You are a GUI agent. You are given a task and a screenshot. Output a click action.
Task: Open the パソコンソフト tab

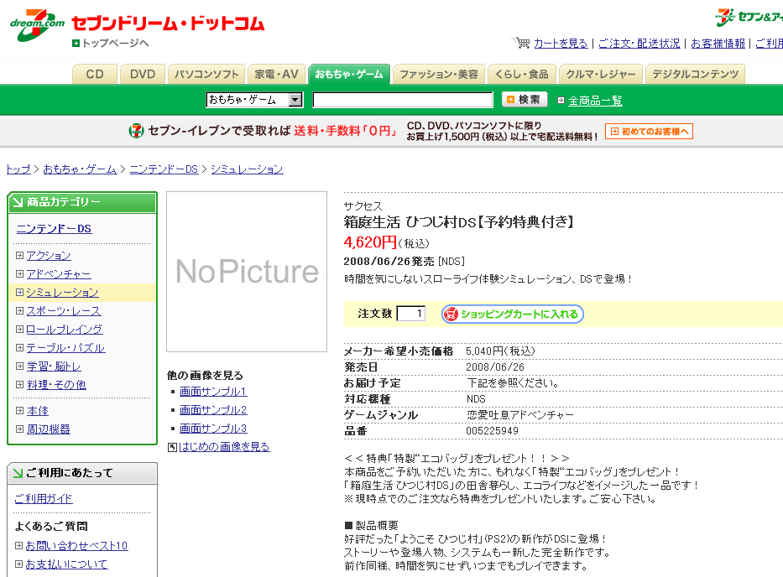(x=206, y=75)
